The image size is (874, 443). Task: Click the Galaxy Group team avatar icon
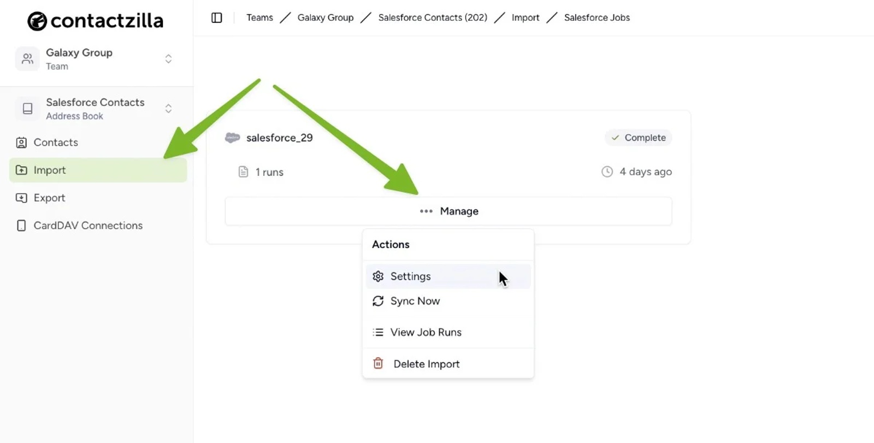[27, 59]
